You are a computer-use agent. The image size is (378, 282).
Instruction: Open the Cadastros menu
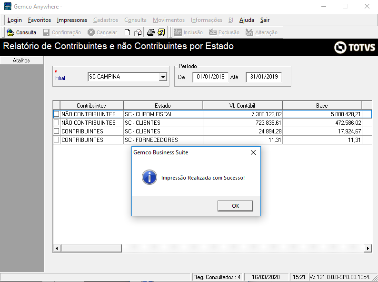(106, 20)
